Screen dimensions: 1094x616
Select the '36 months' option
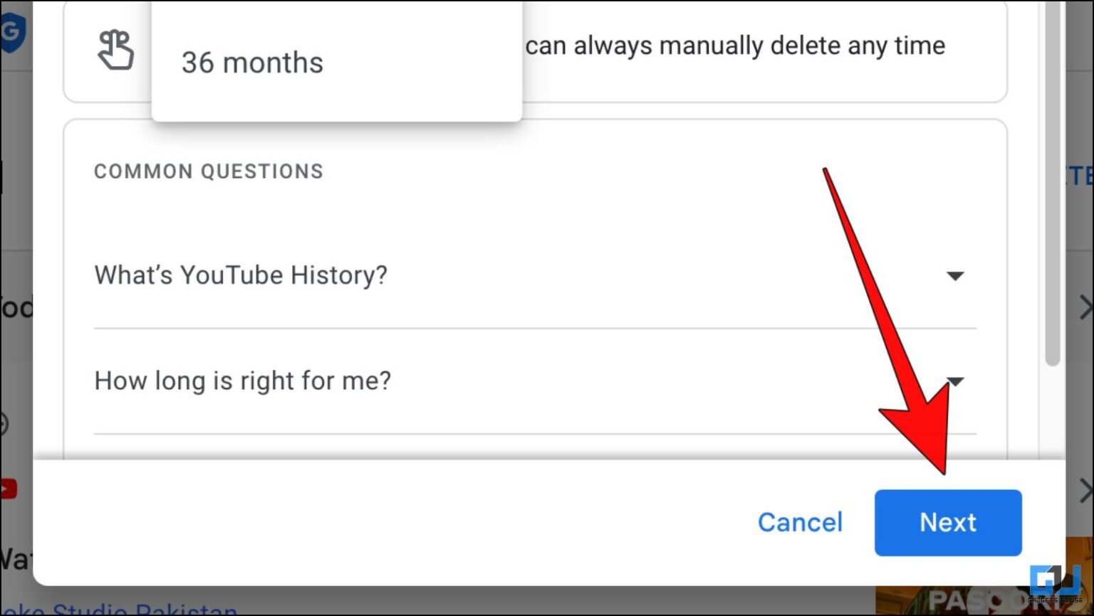point(251,63)
